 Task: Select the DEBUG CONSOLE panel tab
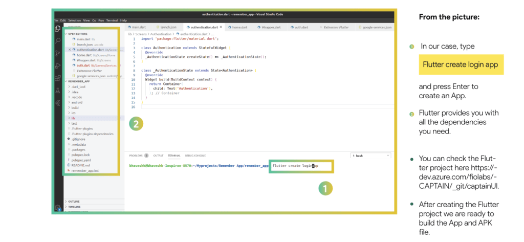click(195, 156)
